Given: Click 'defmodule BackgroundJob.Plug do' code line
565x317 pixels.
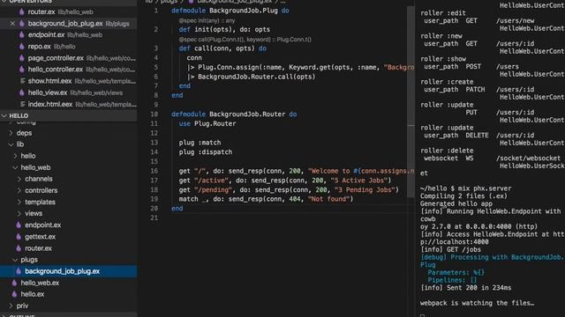Looking at the screenshot, I should pos(230,11).
